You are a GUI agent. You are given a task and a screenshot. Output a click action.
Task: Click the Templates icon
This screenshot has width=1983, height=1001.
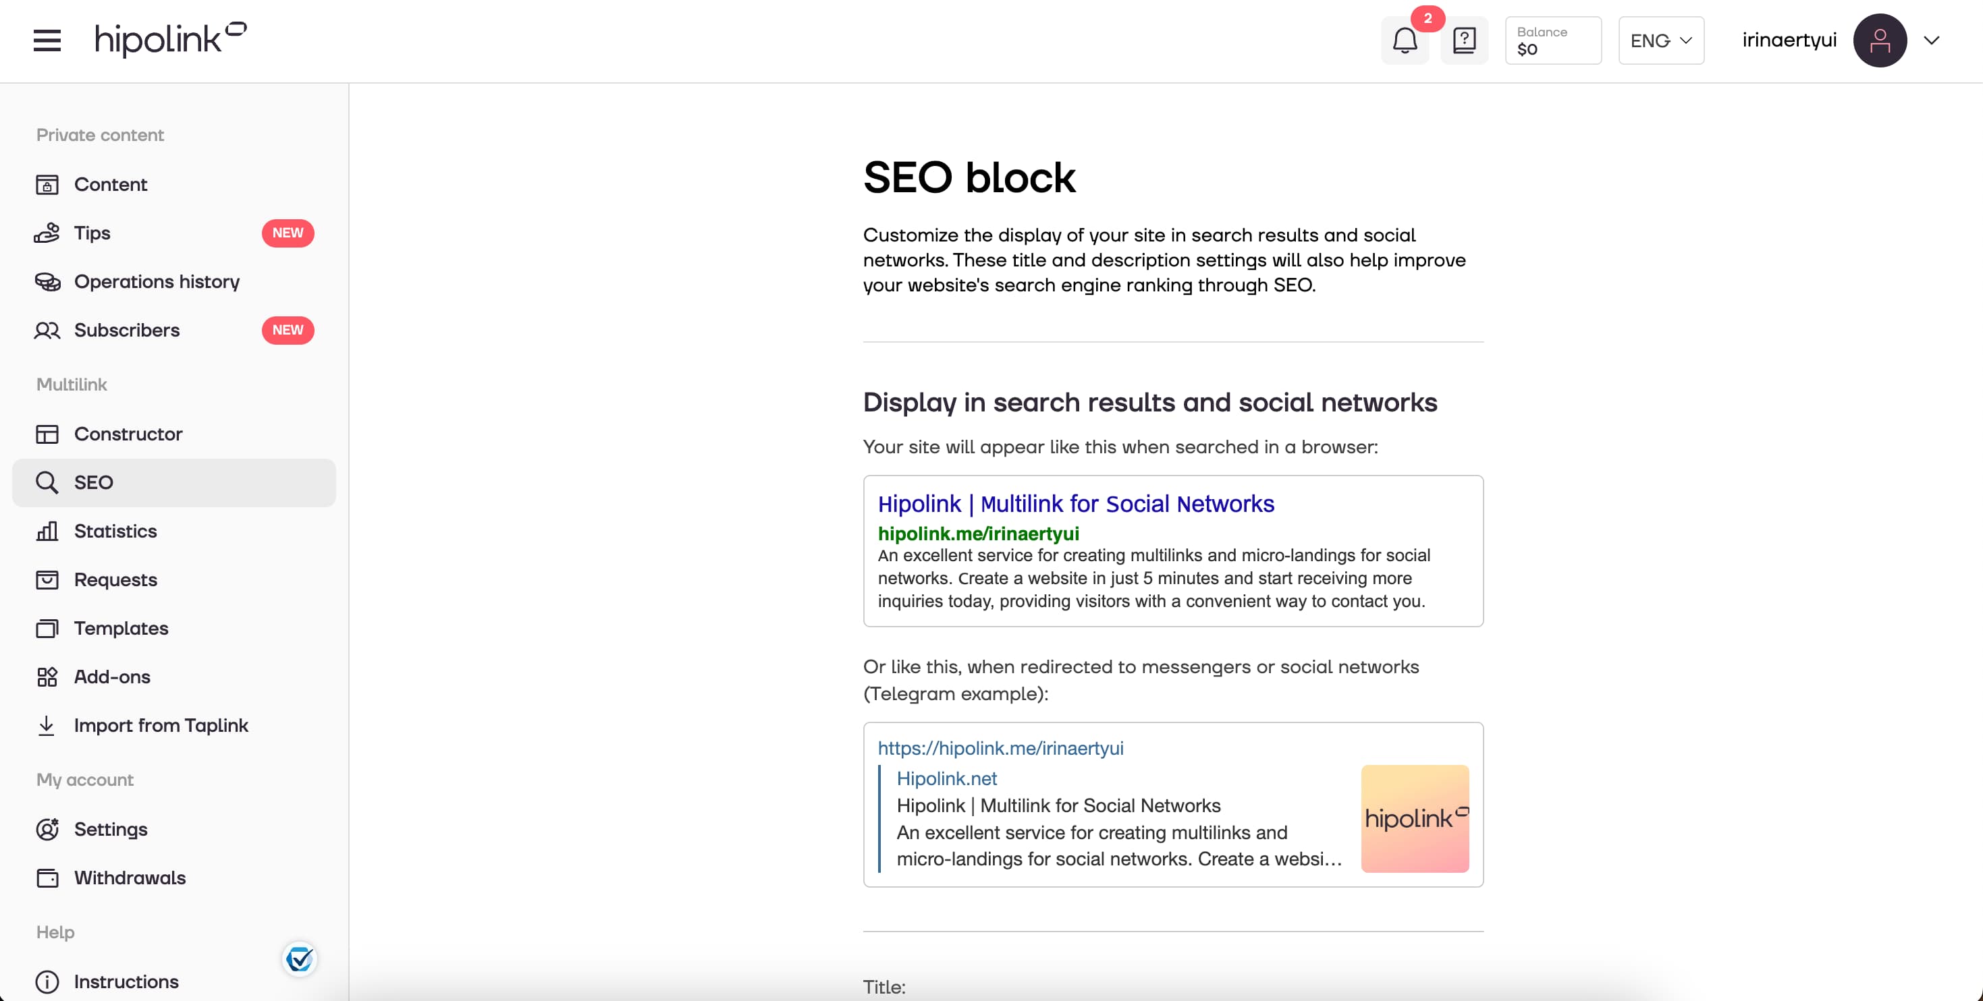click(x=47, y=629)
